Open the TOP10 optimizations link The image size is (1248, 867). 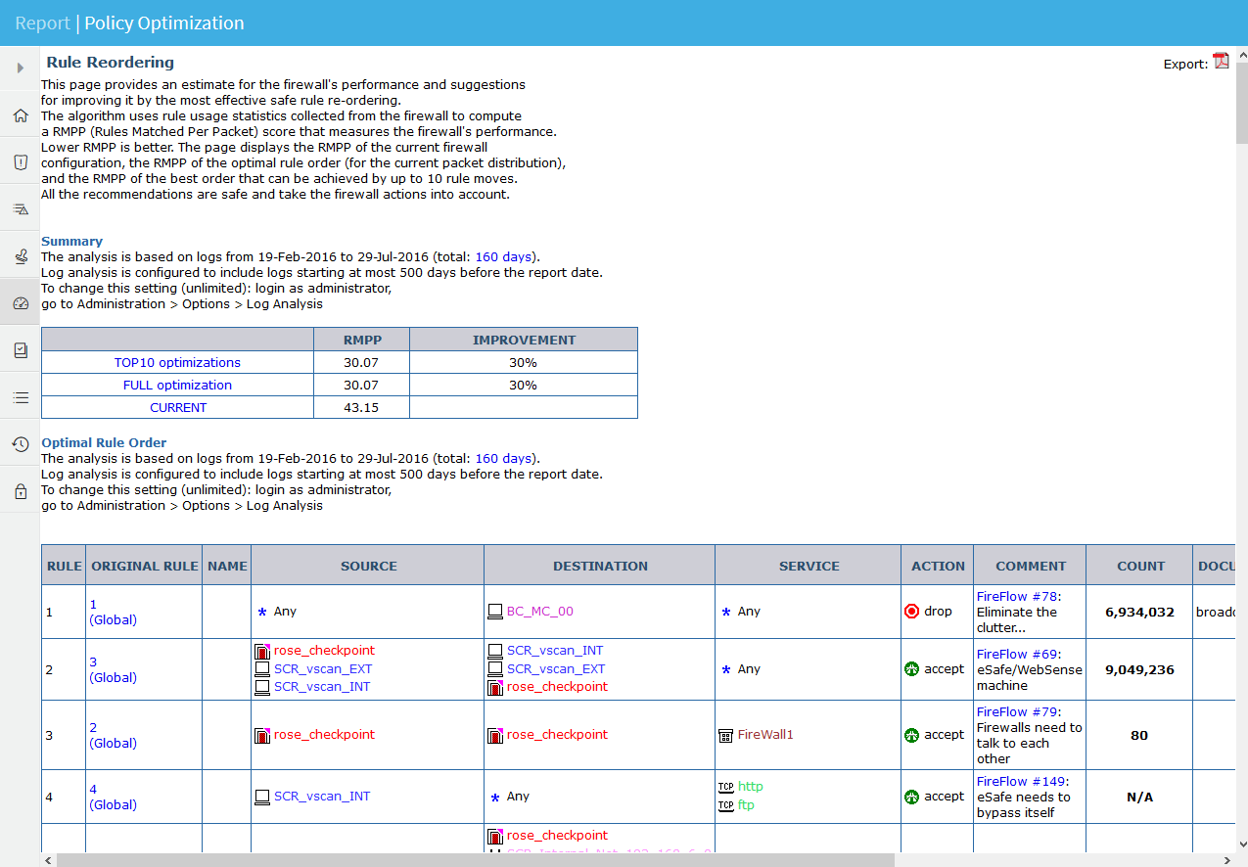(177, 363)
